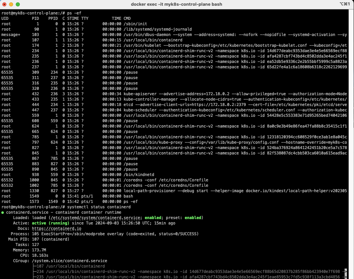Click the etcd process line
354x279 pixels.
click(x=174, y=105)
